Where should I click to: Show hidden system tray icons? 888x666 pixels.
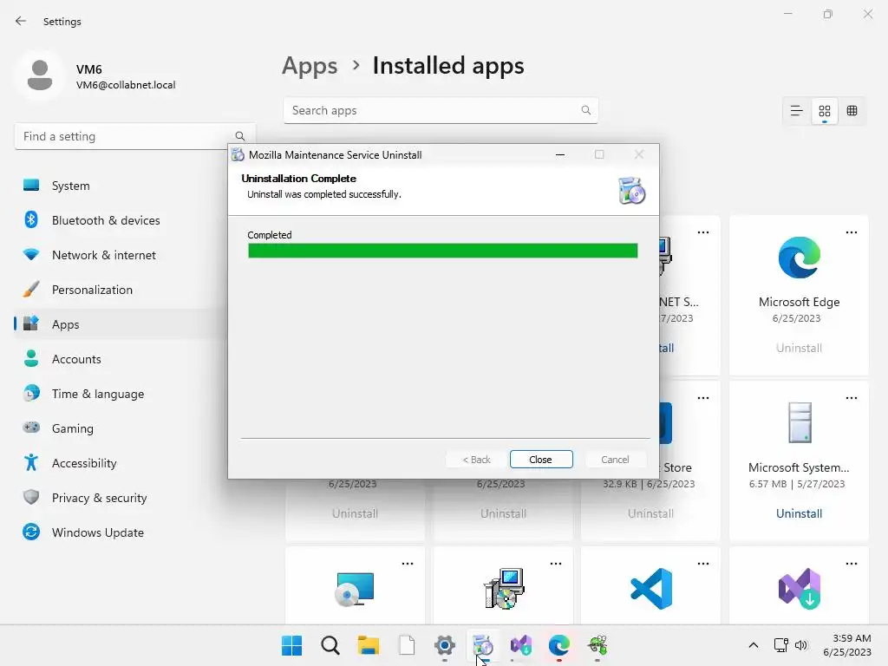(x=754, y=645)
